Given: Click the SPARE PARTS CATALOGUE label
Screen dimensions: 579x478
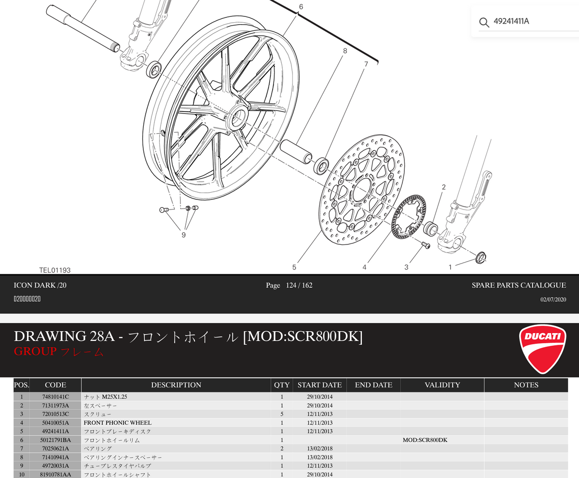Looking at the screenshot, I should click(x=519, y=285).
